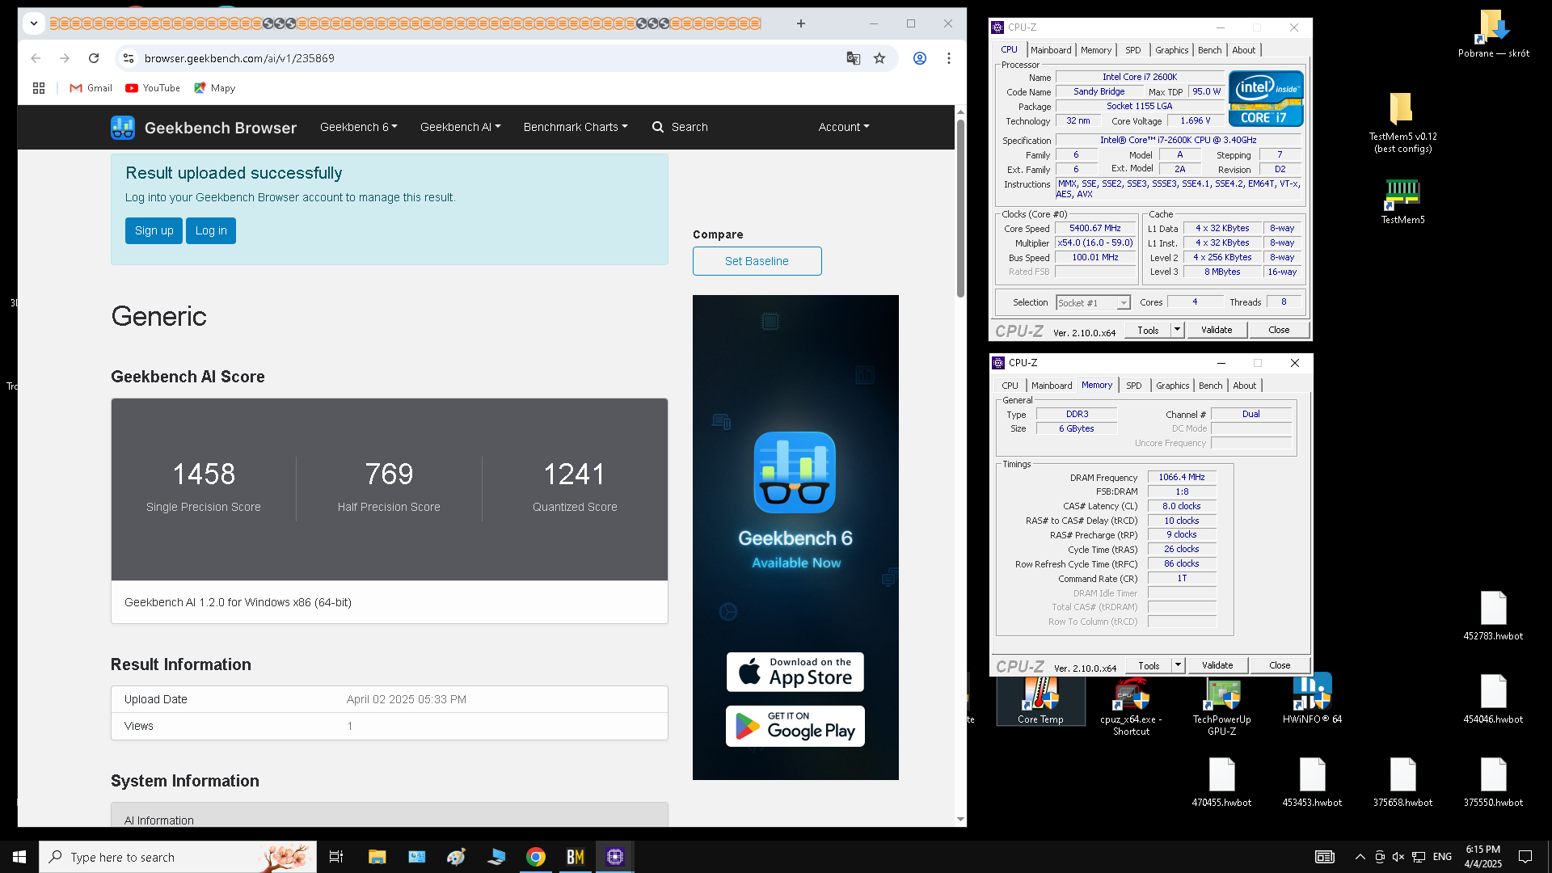Select the 470455.hwbot file
Viewport: 1552px width, 873px height.
point(1221,782)
